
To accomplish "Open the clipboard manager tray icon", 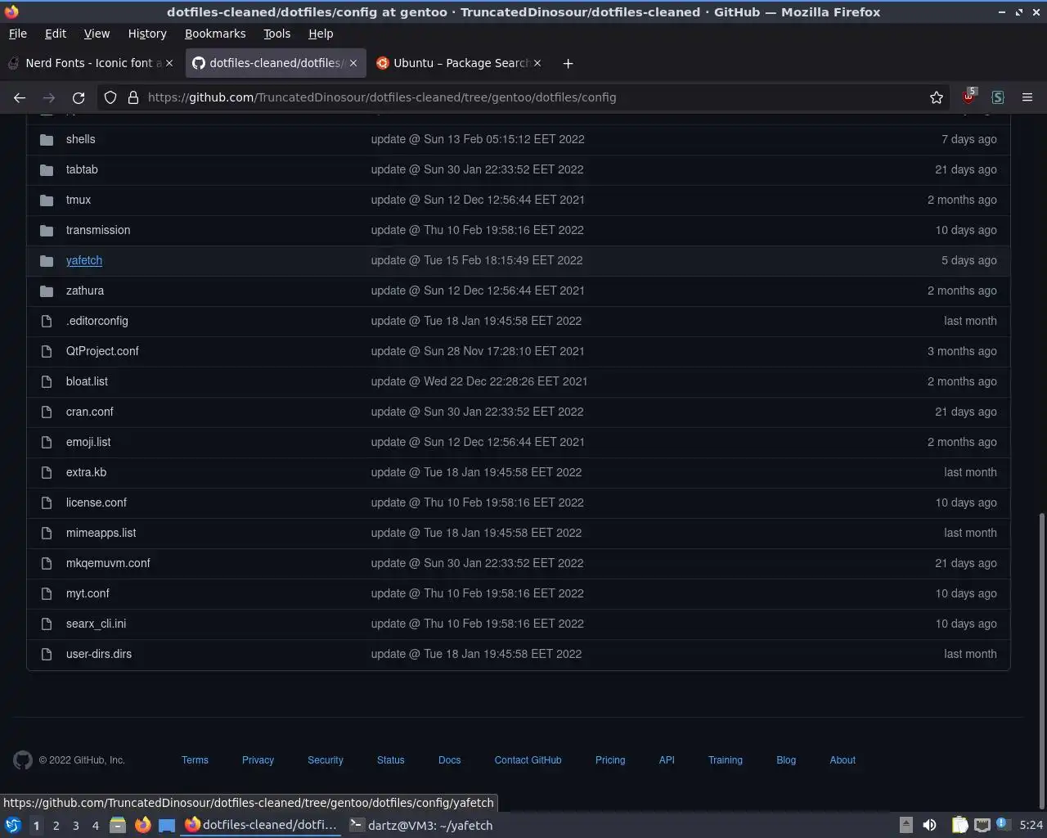I will tap(959, 825).
